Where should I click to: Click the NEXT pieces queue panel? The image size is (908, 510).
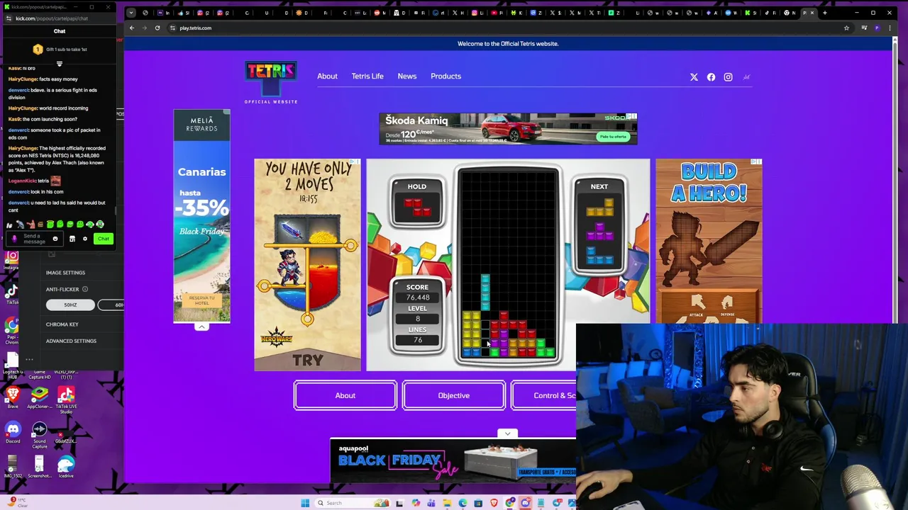tap(599, 227)
